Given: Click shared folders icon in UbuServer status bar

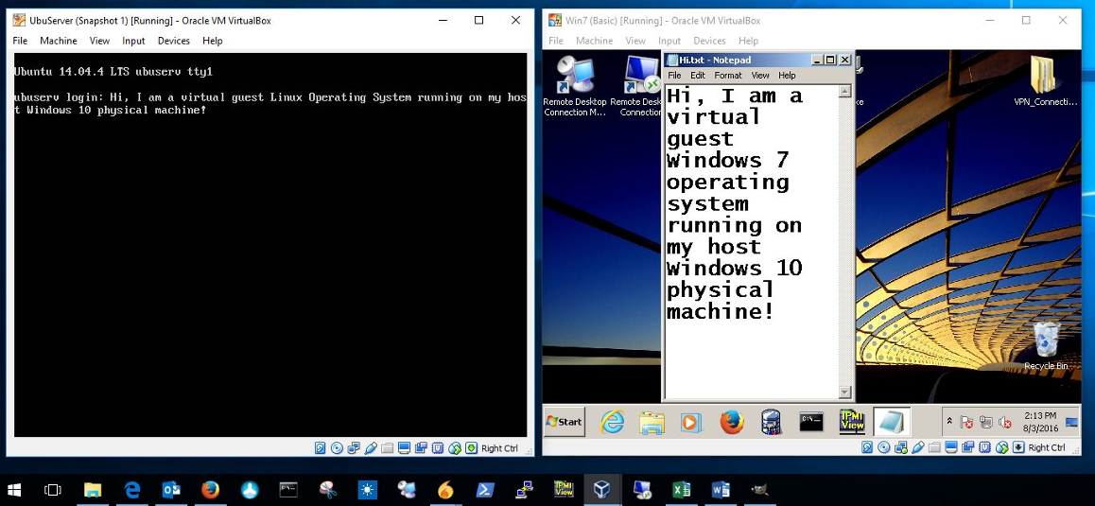Looking at the screenshot, I should point(387,448).
